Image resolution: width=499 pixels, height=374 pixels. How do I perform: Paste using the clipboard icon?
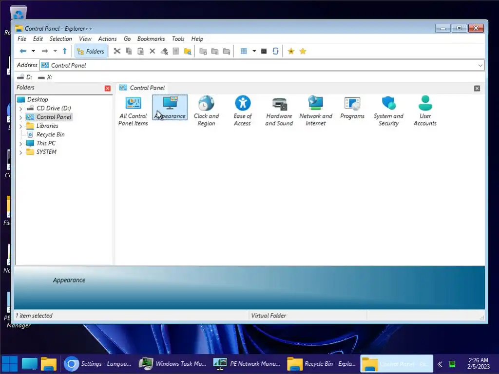140,51
